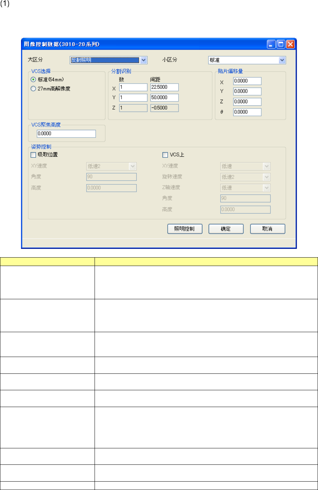The image size is (318, 490).
Task: Click the 姿势控制 group label
Action: click(x=41, y=146)
